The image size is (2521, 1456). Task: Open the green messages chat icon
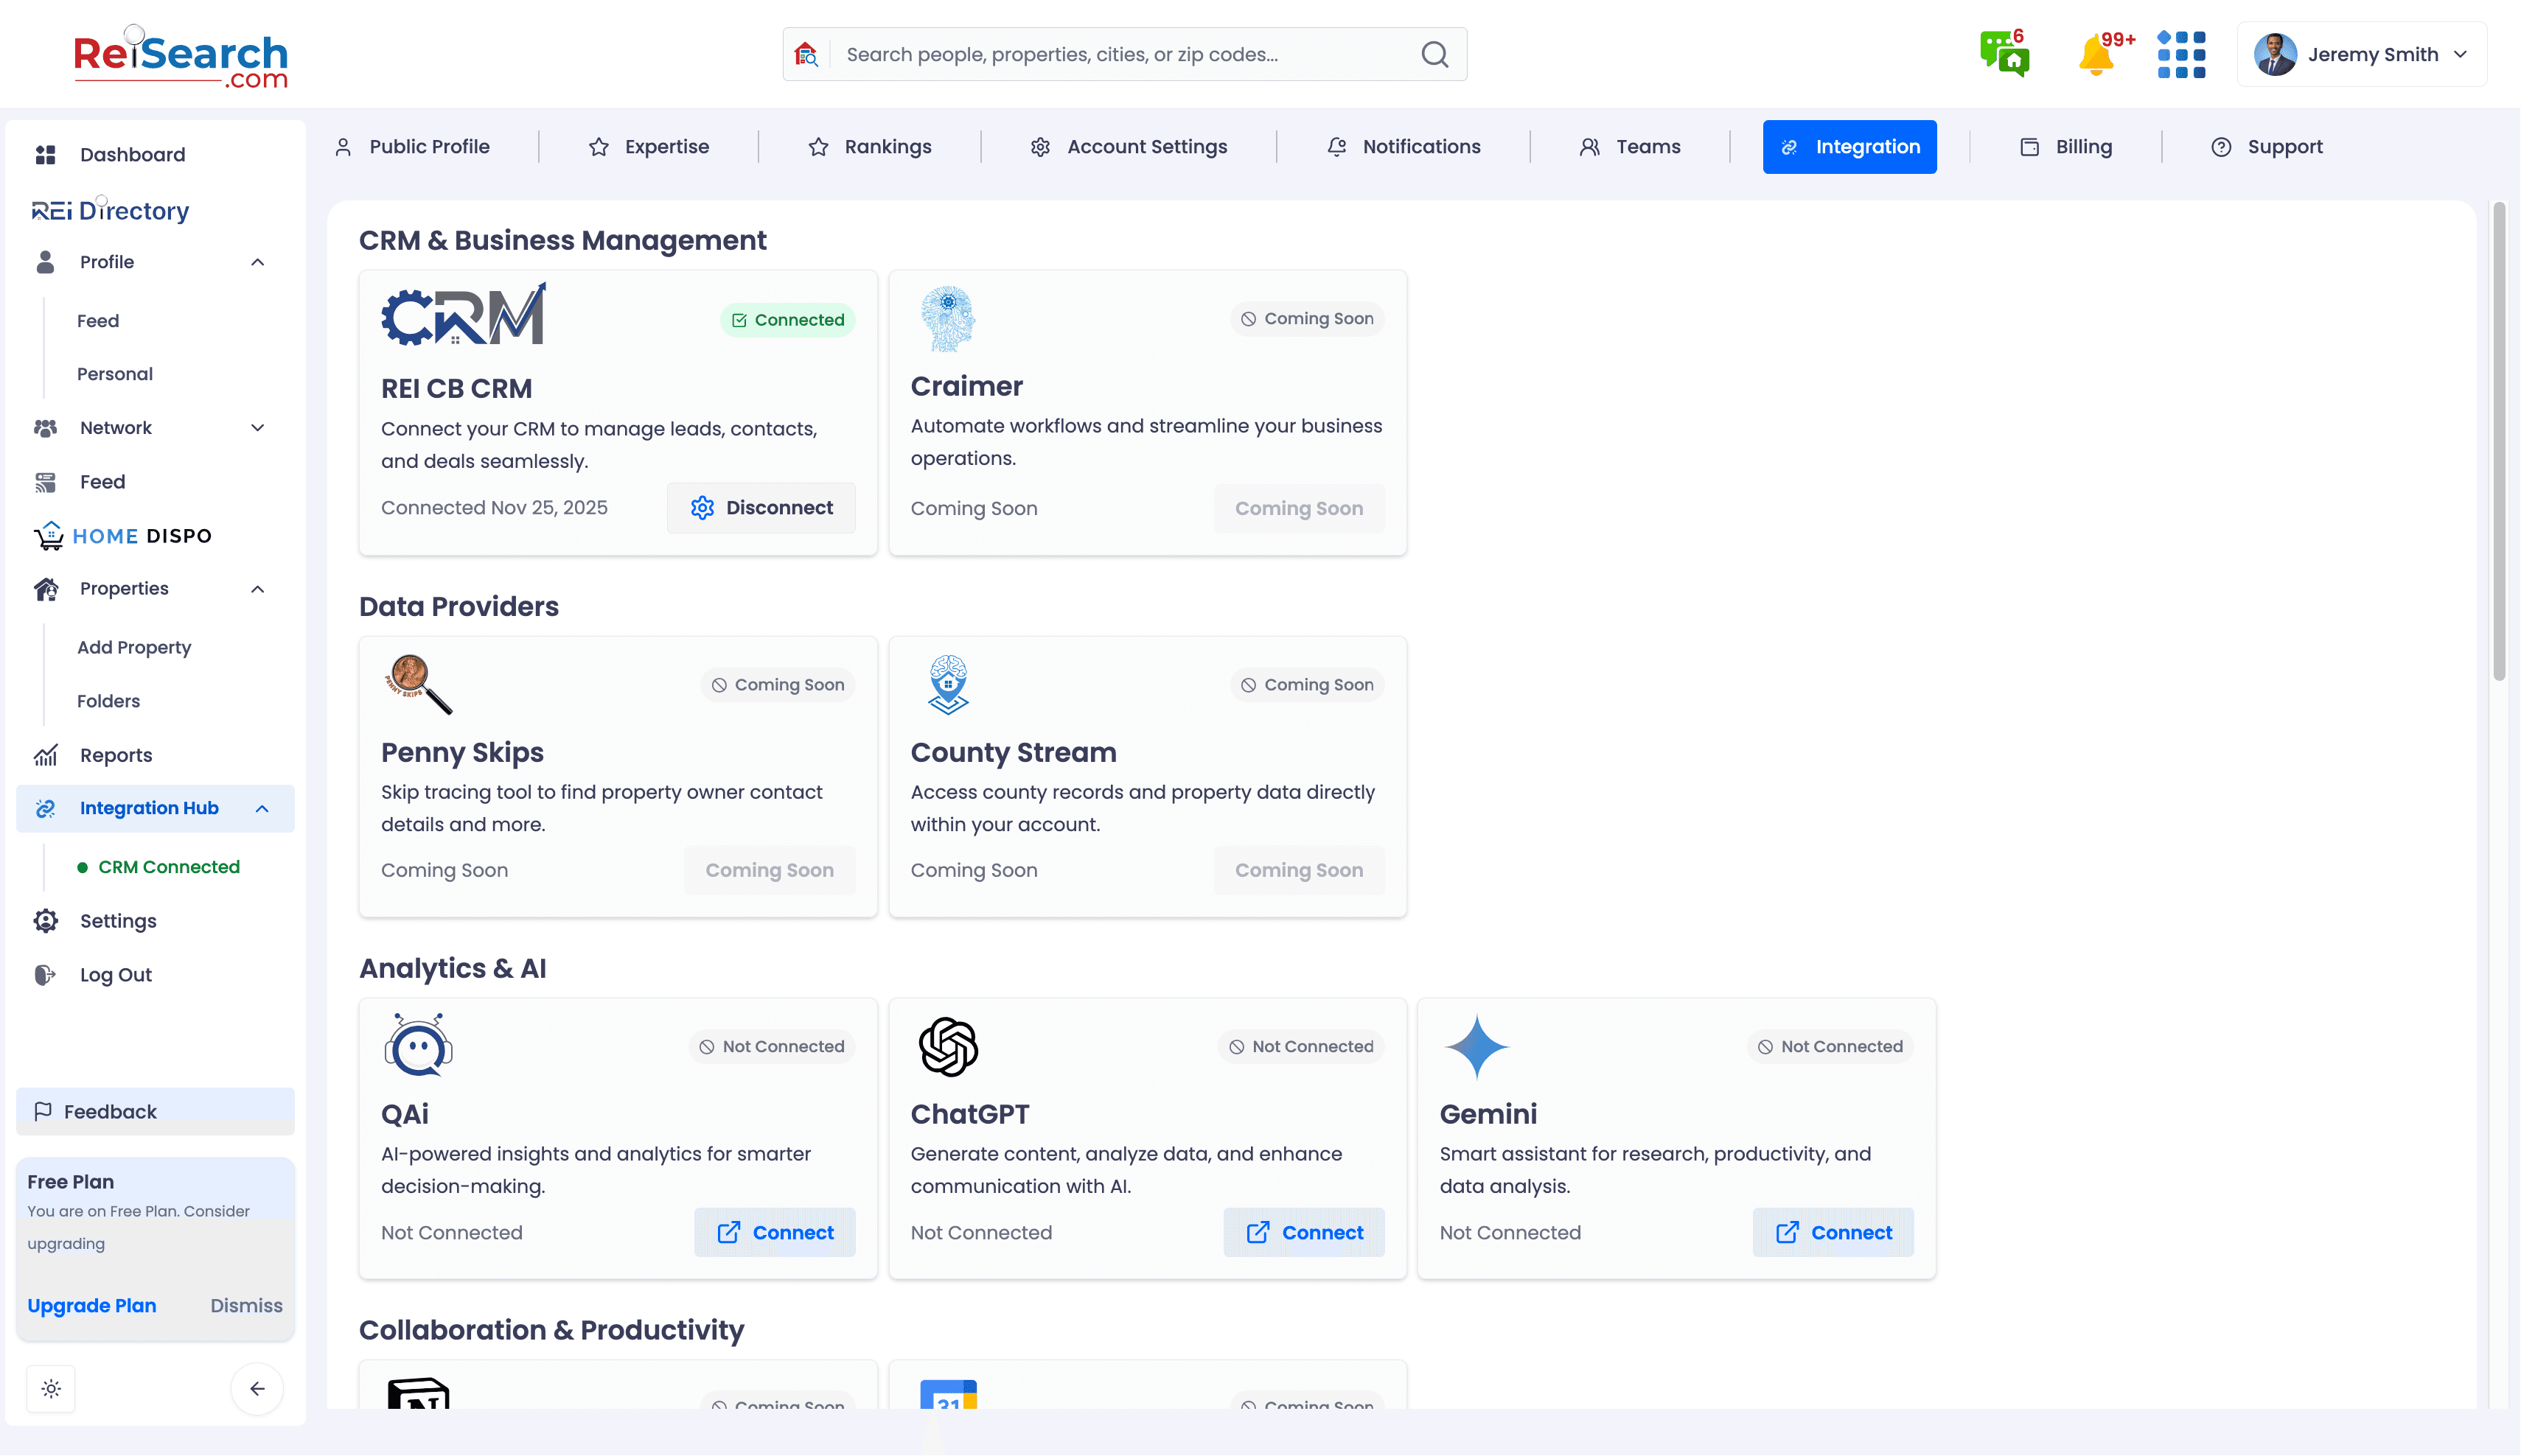(x=2004, y=53)
